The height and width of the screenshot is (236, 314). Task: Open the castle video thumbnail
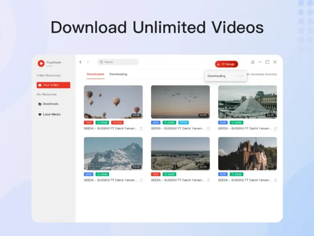[x=248, y=154]
